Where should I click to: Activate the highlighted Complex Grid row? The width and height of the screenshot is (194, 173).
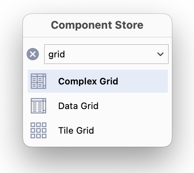98,81
